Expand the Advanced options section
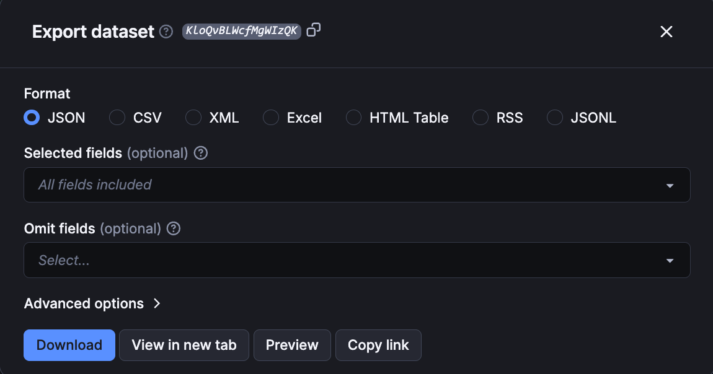Image resolution: width=713 pixels, height=374 pixels. [x=93, y=303]
